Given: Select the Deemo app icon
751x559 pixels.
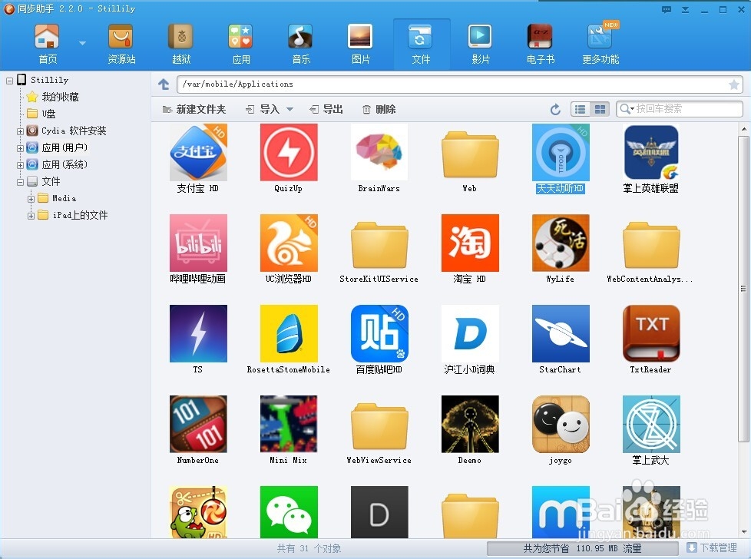Looking at the screenshot, I should coord(470,424).
